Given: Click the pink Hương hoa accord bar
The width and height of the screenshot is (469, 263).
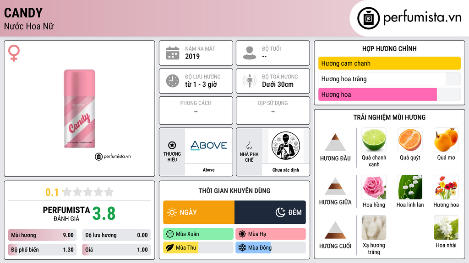Looking at the screenshot, I should tap(389, 95).
